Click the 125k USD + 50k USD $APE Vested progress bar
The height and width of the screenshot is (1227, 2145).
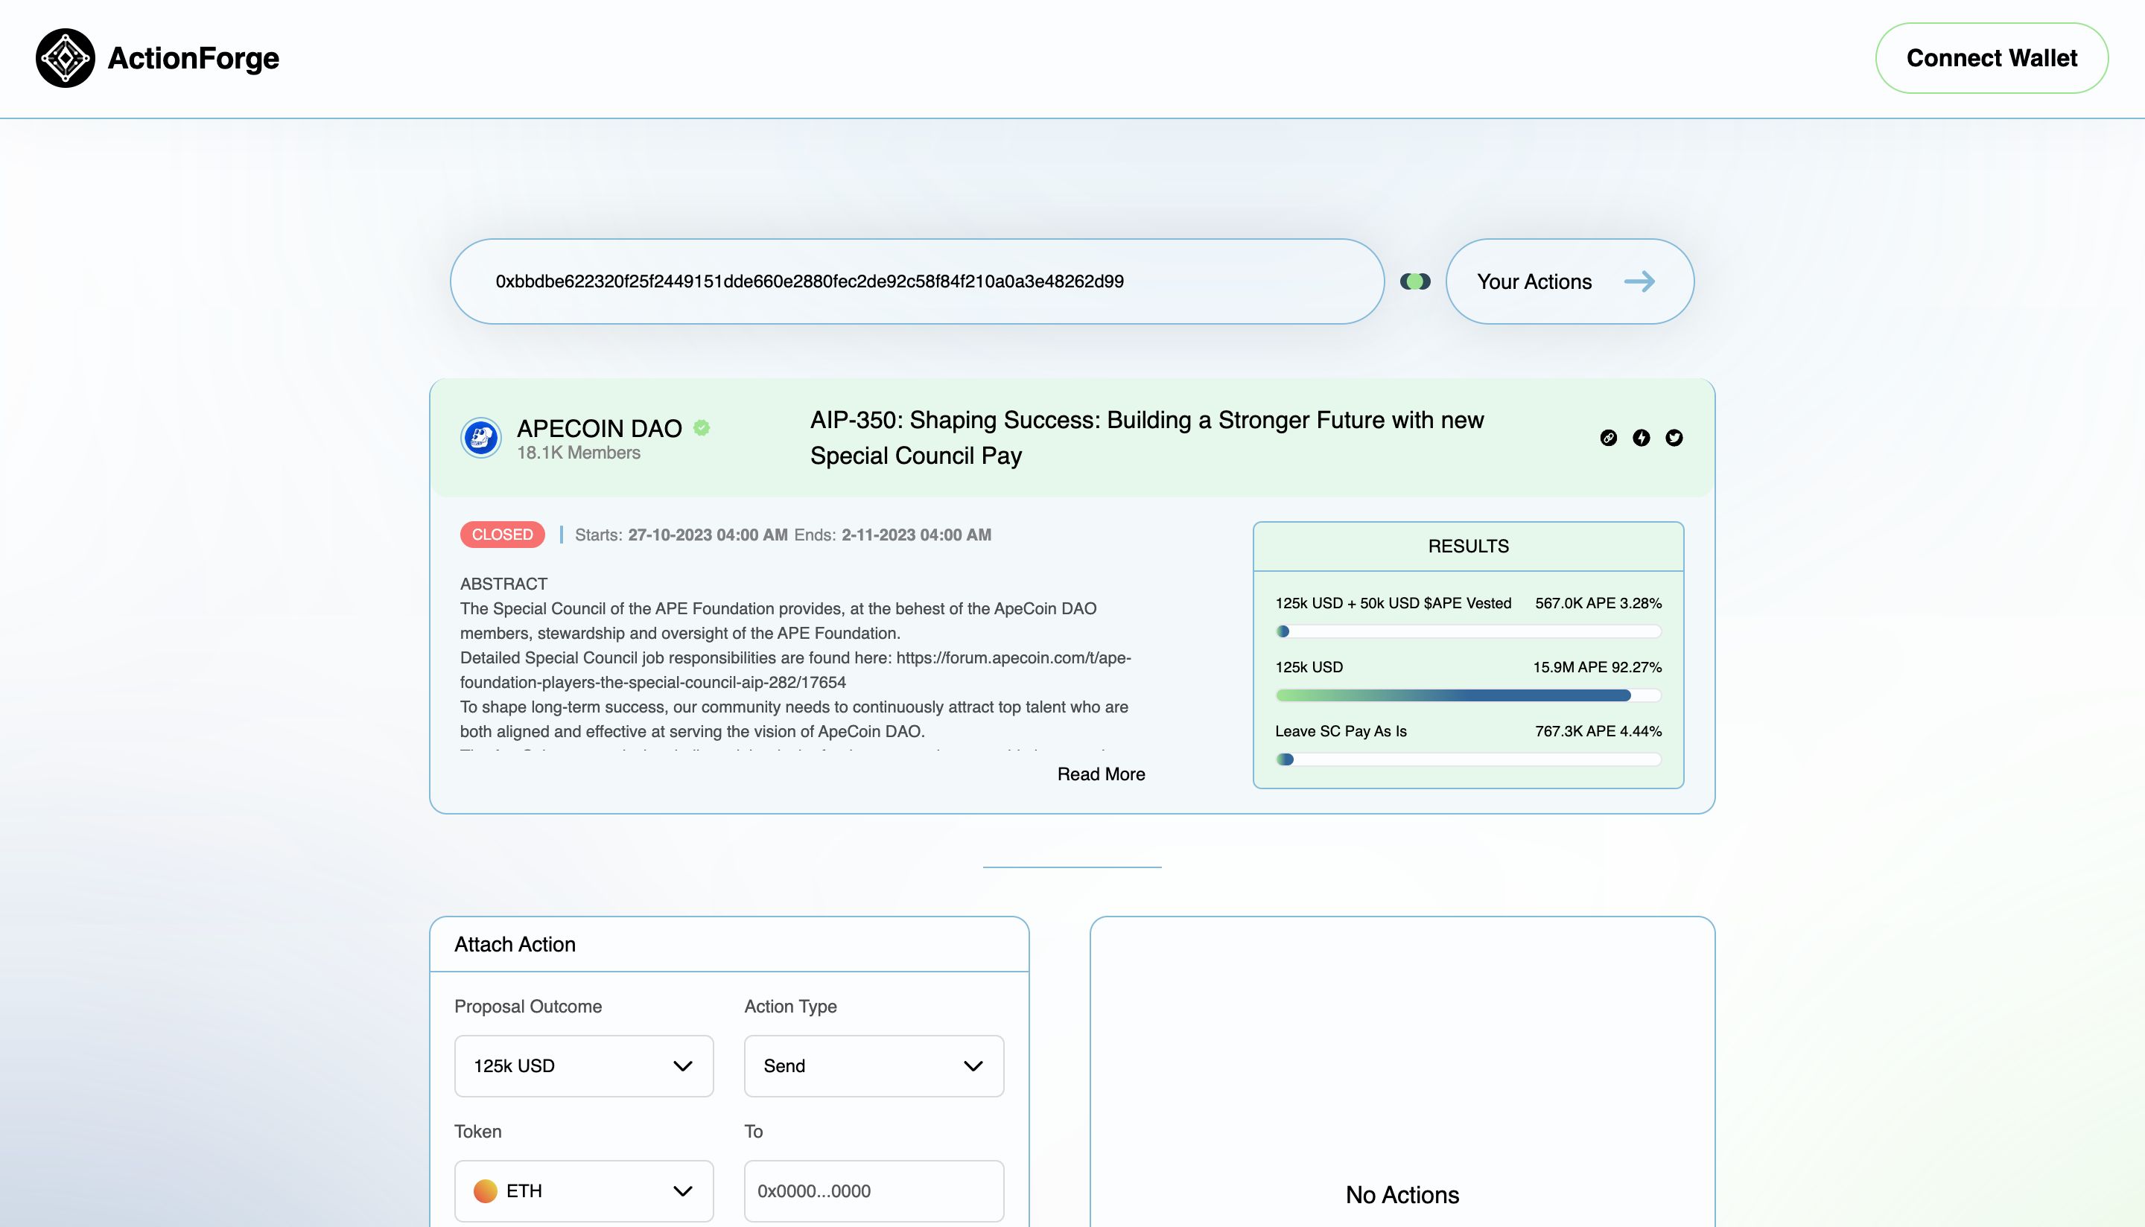[x=1468, y=631]
